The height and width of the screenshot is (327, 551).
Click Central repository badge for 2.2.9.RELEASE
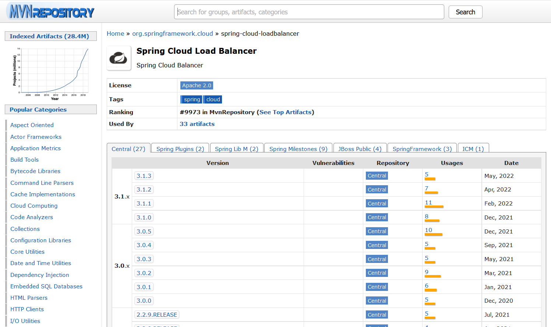coord(377,315)
